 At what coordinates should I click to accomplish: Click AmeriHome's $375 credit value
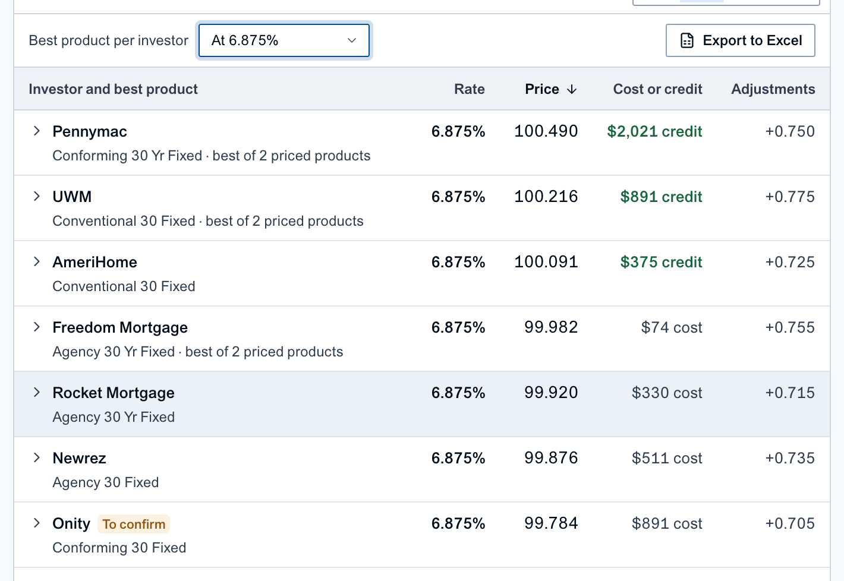tap(662, 262)
